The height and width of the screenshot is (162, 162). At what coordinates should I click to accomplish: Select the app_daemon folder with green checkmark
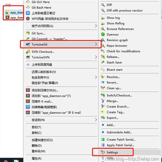point(14,12)
